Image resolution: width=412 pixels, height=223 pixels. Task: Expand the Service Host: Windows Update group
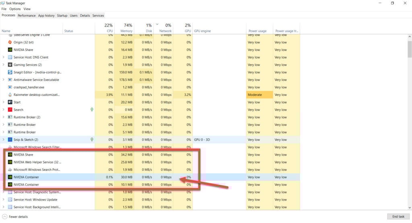point(3,200)
